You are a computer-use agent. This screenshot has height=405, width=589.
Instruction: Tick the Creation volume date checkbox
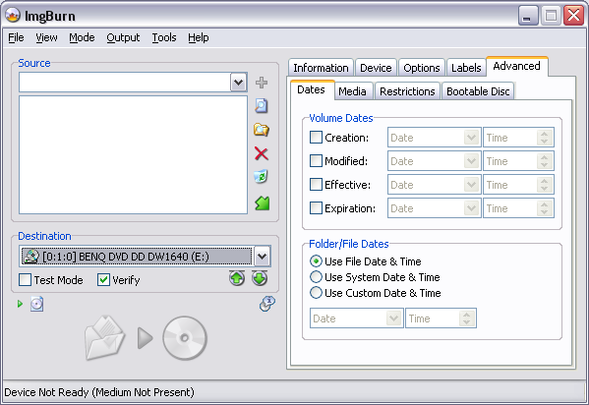[x=316, y=137]
